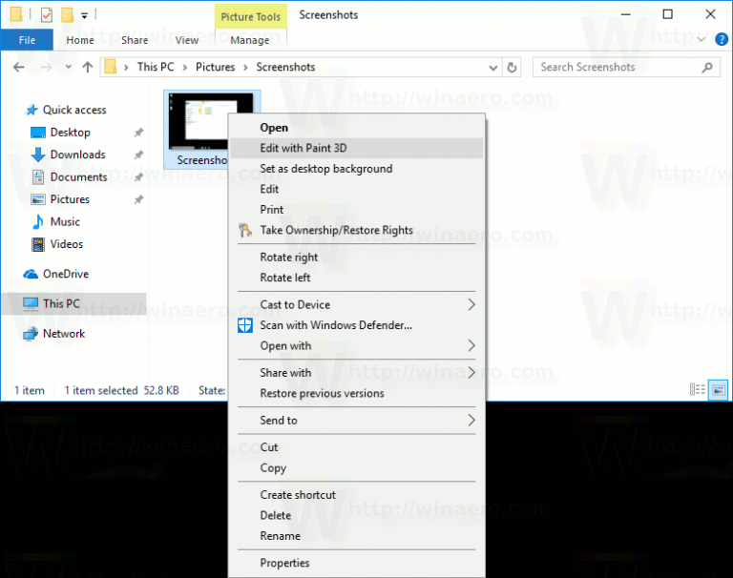
Task: Click the Up one level arrow
Action: tap(88, 68)
